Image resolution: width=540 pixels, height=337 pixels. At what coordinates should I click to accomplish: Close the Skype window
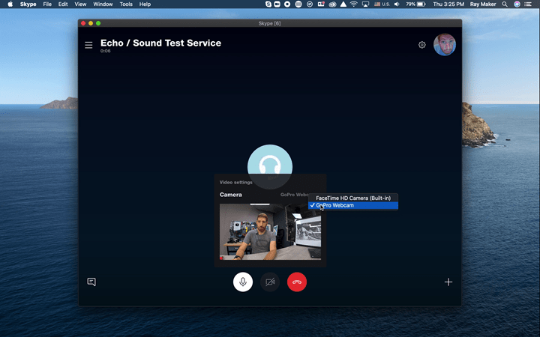[83, 23]
